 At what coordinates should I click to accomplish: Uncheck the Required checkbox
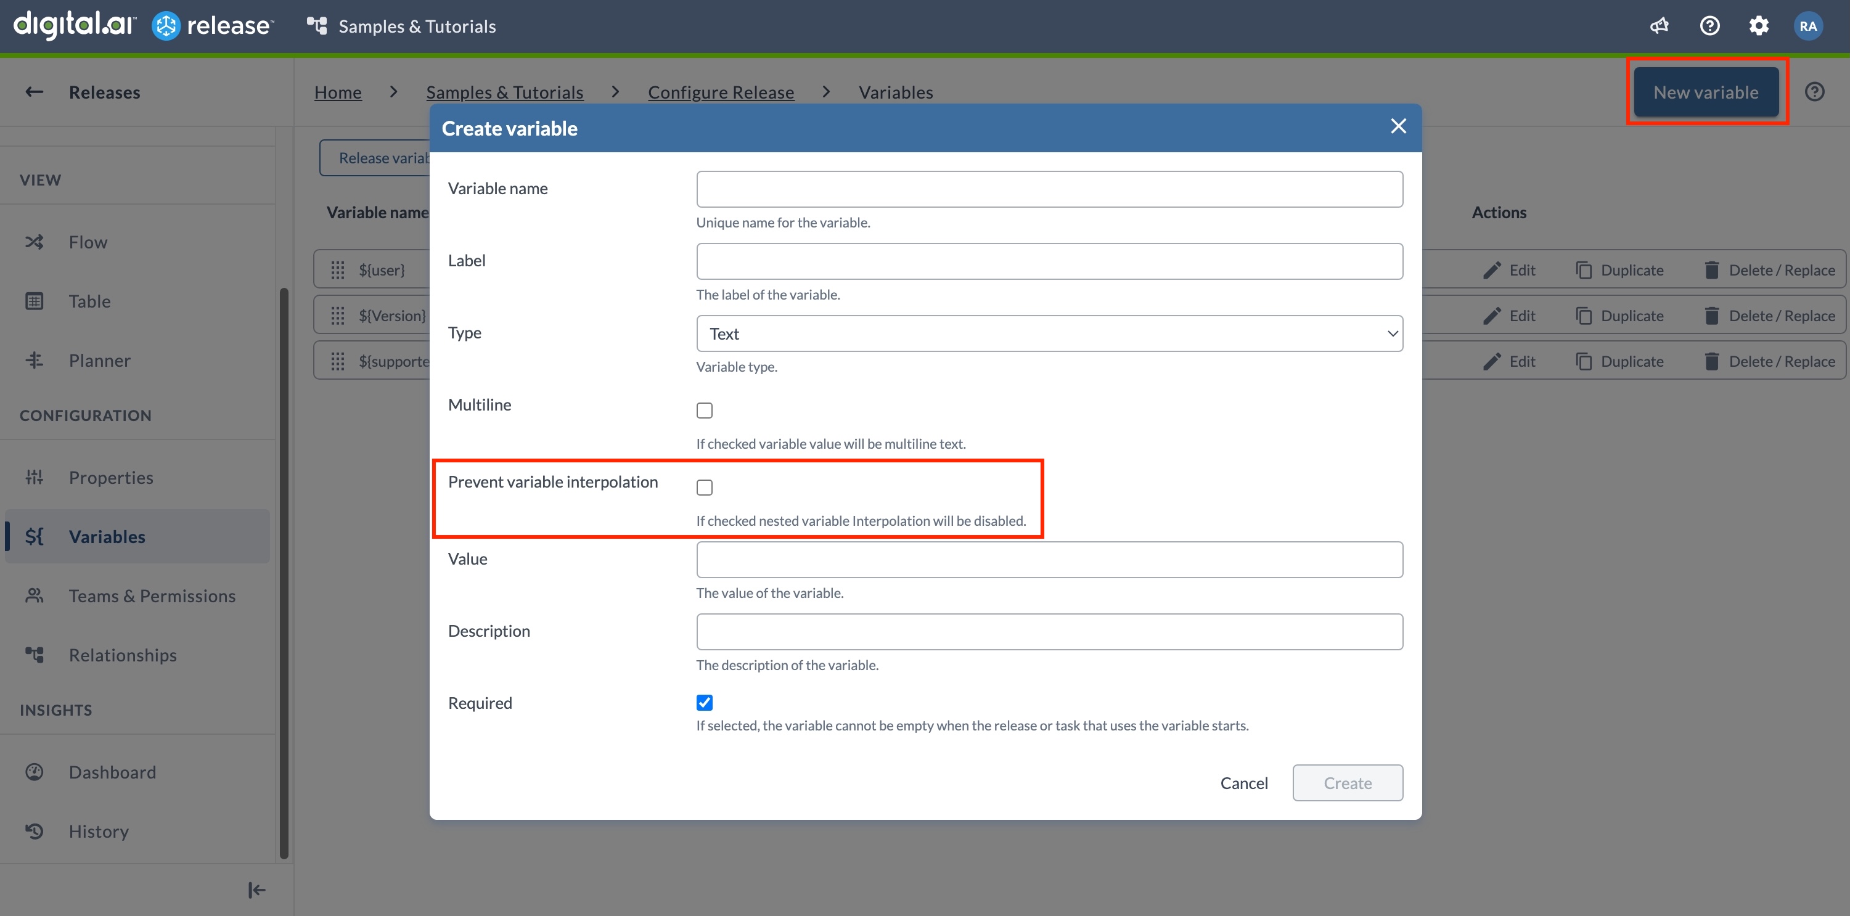(704, 702)
